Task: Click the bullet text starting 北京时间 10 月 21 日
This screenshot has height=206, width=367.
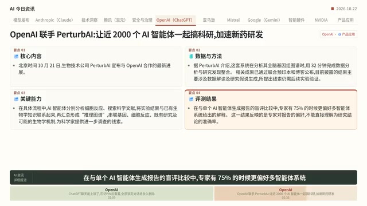Action: (95, 69)
